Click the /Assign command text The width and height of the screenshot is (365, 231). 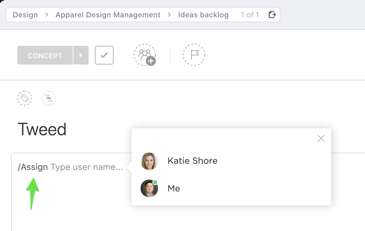coord(33,167)
